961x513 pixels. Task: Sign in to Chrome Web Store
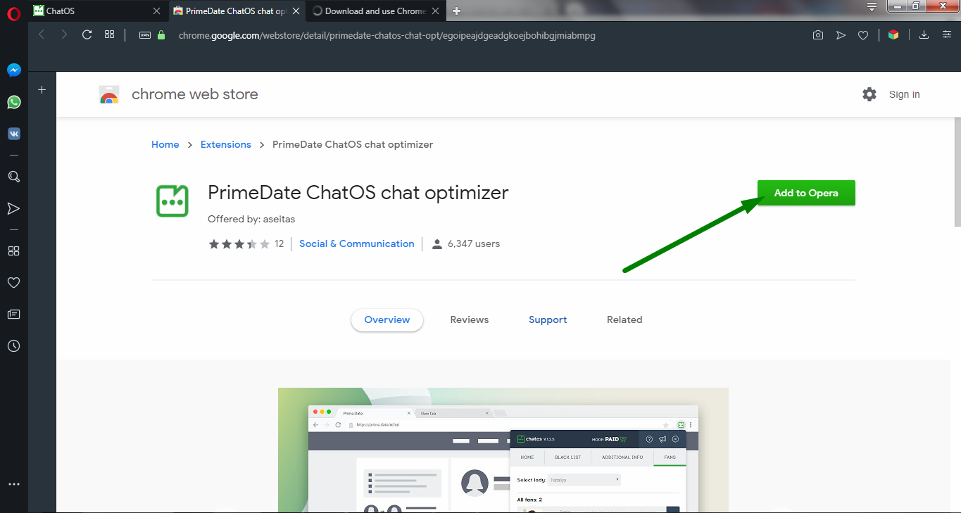point(904,94)
